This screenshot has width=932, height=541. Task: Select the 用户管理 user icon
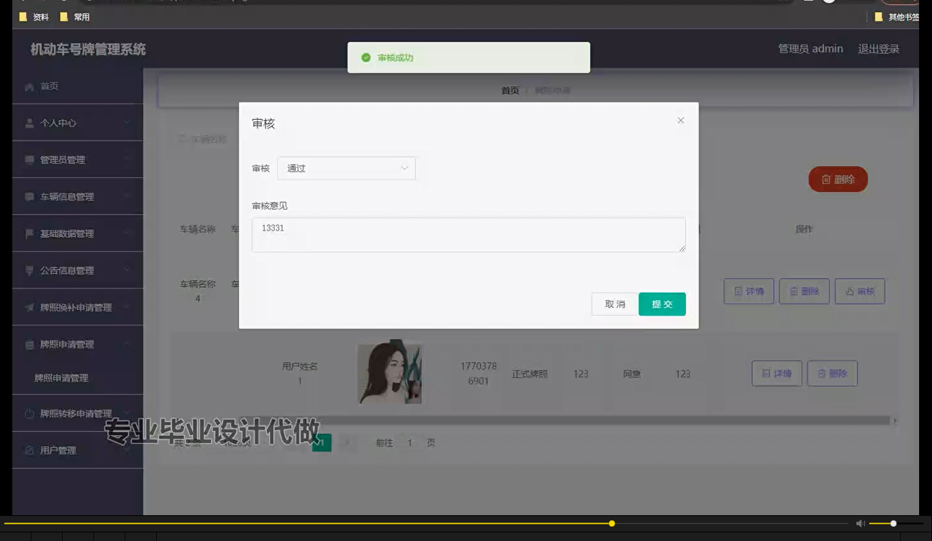[30, 449]
